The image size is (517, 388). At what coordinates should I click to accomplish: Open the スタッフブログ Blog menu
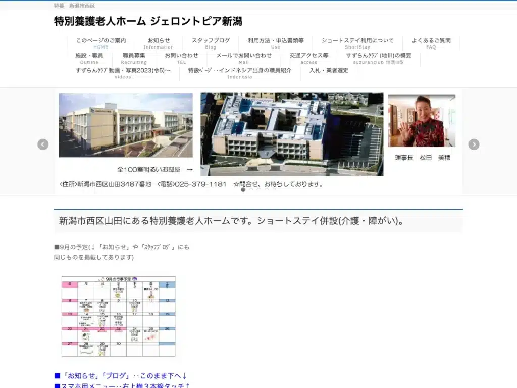coord(211,43)
